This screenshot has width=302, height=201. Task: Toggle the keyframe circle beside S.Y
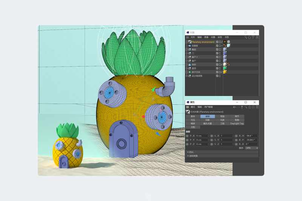click(212, 140)
